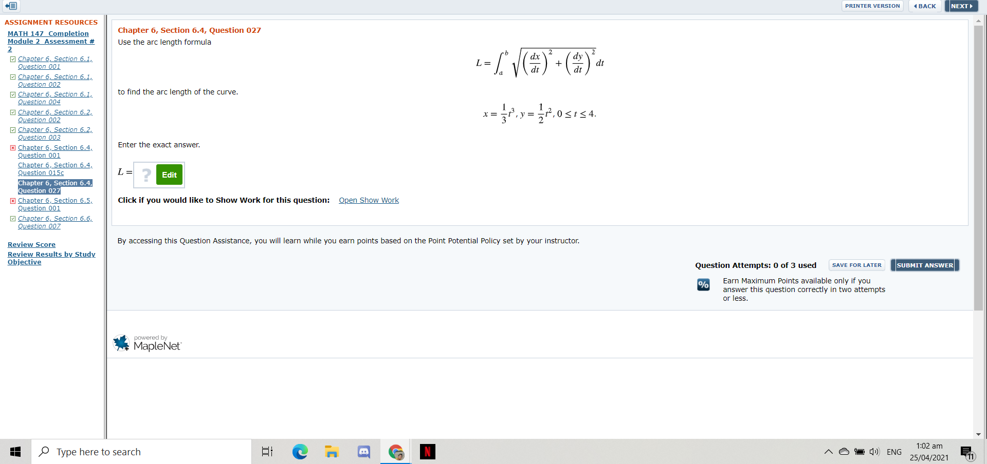Open Show Work for this question
The height and width of the screenshot is (464, 987).
pos(369,200)
